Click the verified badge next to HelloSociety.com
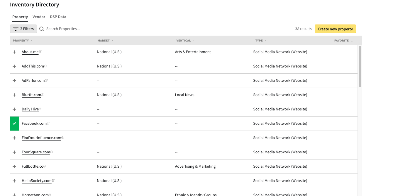 pos(53,181)
